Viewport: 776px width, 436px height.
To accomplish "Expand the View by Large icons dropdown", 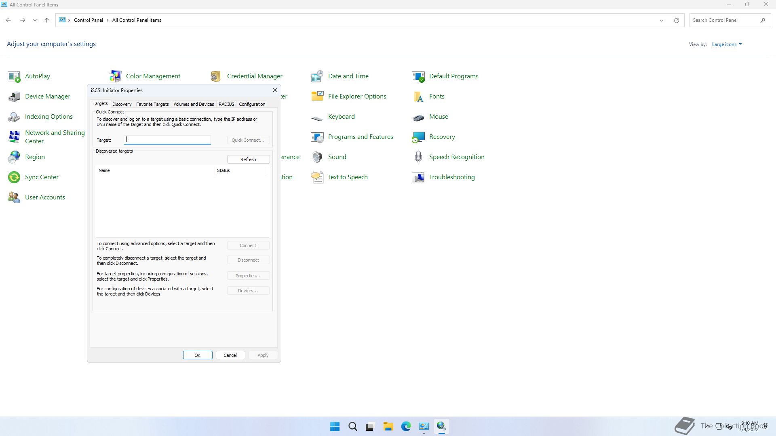I will 727,44.
